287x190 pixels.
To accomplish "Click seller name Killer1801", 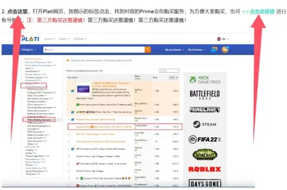I will (x=139, y=133).
